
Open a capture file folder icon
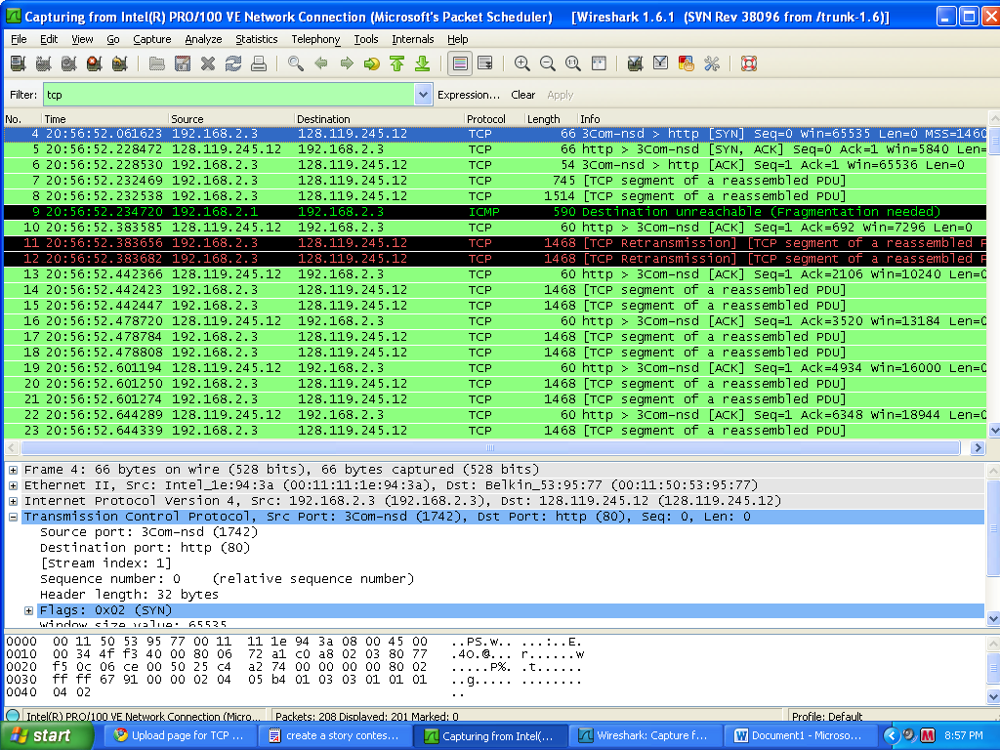(x=157, y=63)
